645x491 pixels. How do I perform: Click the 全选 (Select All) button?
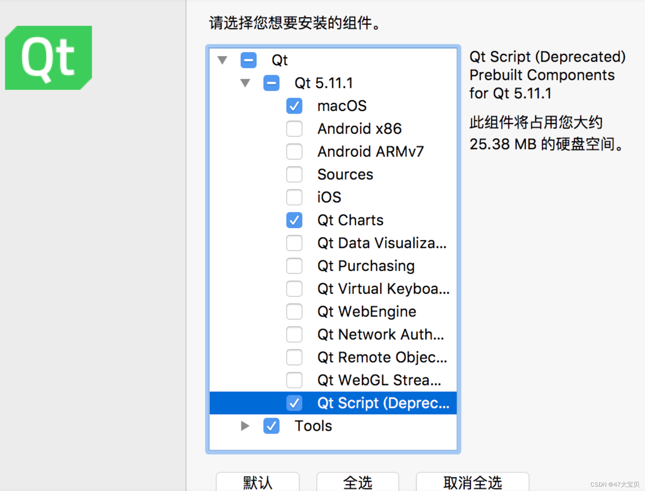358,483
